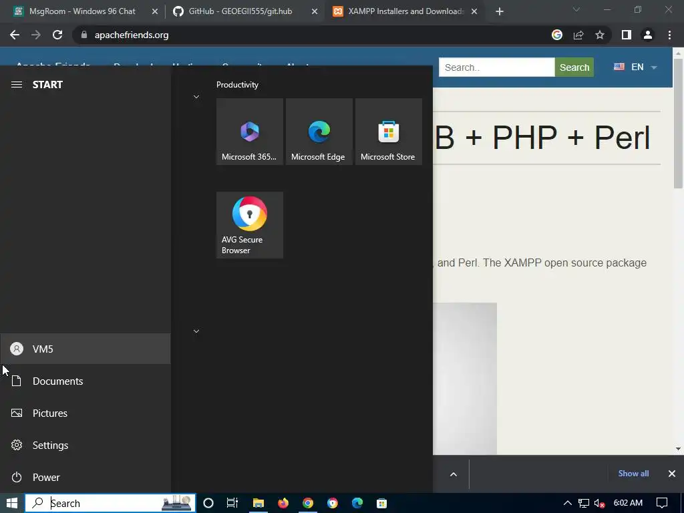Open the Chrome profile icon
This screenshot has height=513, width=684.
click(x=648, y=35)
